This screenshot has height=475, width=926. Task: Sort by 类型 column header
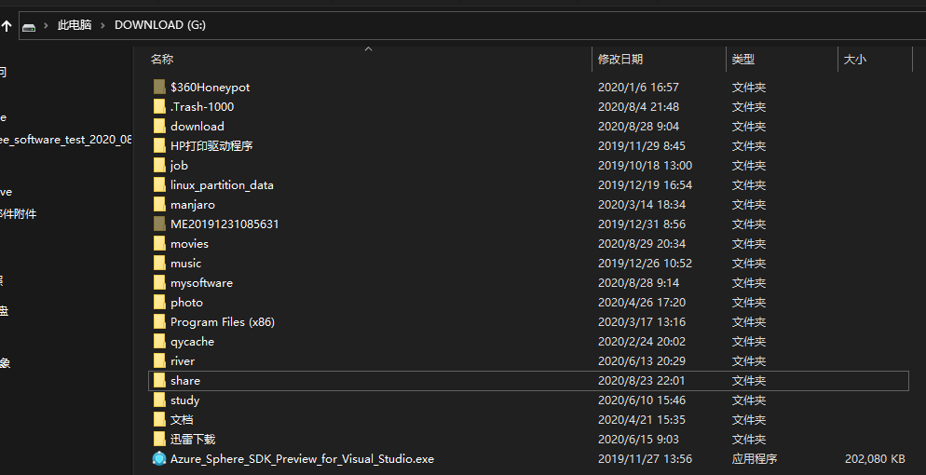[742, 59]
